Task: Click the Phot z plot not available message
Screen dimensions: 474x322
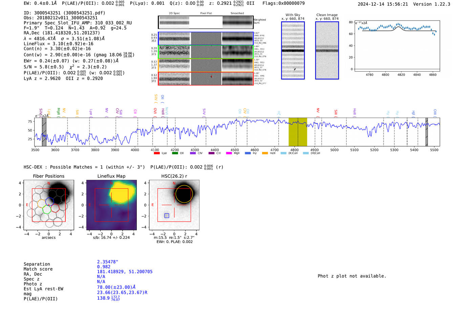Action: [352, 276]
